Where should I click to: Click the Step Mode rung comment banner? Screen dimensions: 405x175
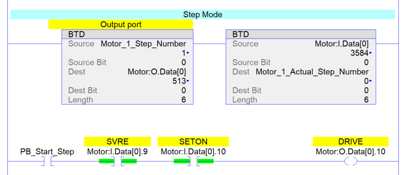202,15
